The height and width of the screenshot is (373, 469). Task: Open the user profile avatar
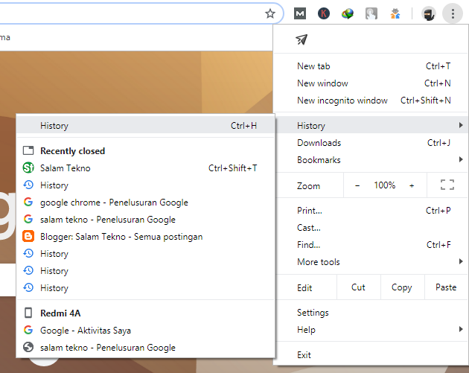(x=429, y=13)
